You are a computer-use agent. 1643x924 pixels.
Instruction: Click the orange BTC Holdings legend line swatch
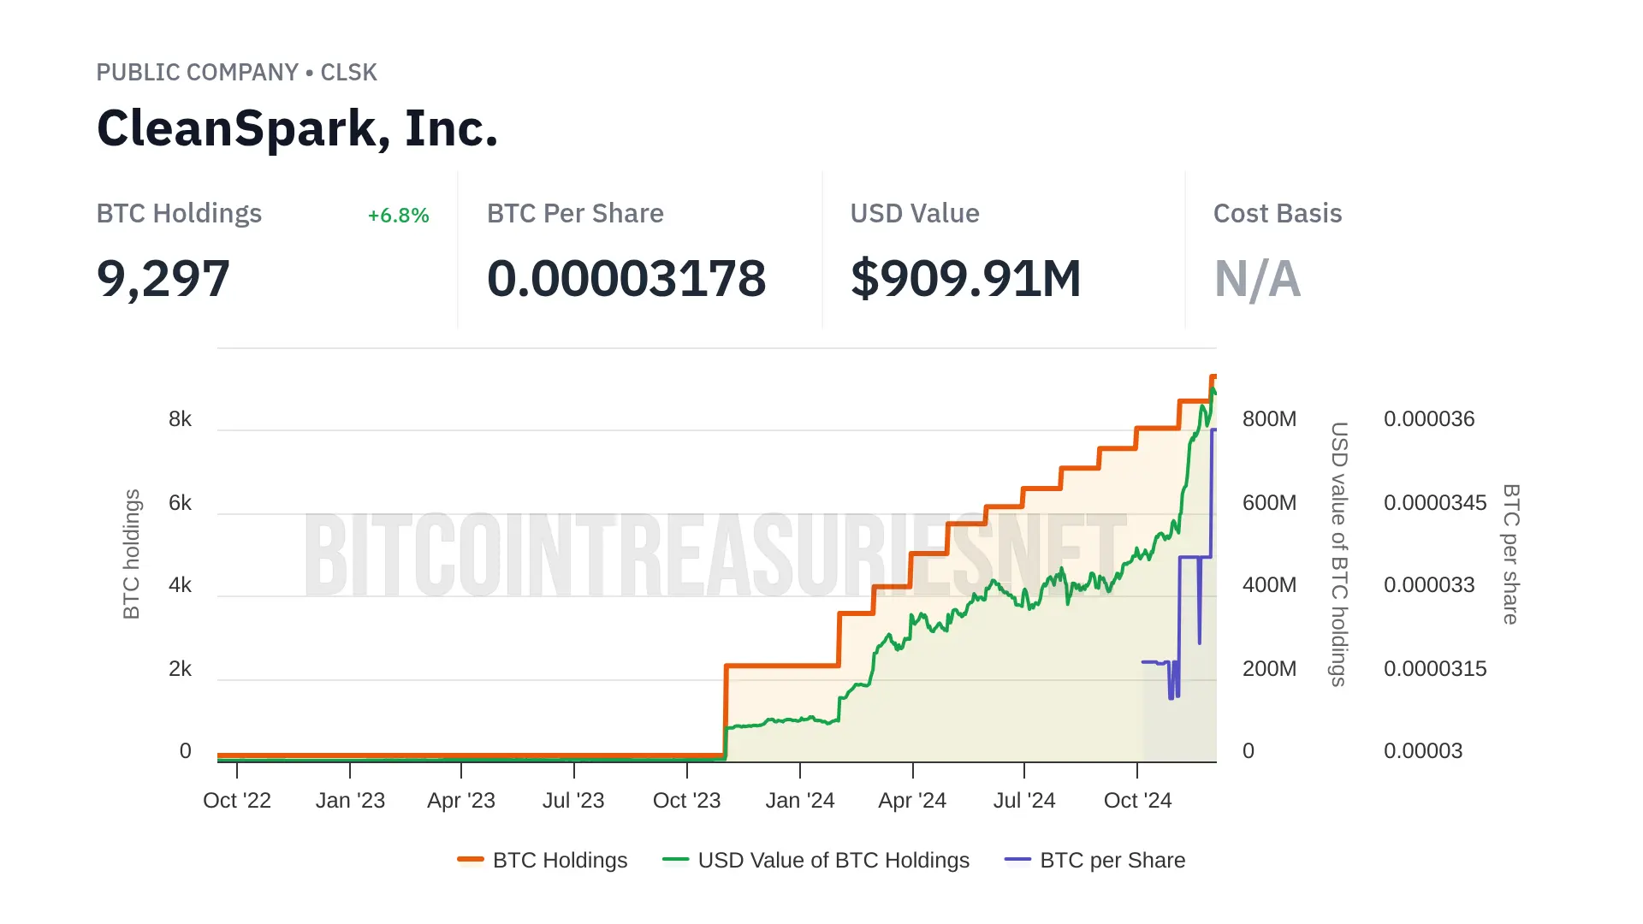[x=471, y=859]
